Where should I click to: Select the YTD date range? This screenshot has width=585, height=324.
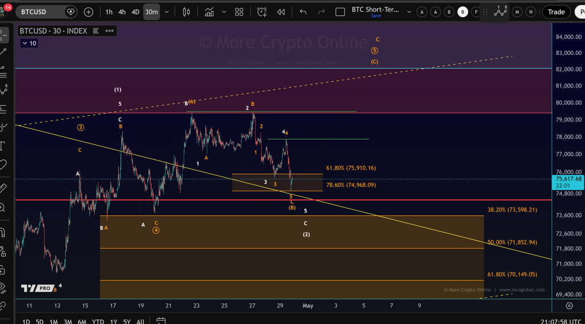point(98,321)
